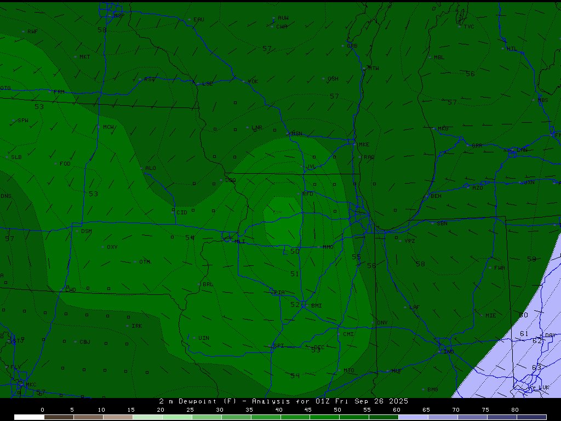This screenshot has width=561, height=421.
Task: Select the EAU station marker label
Action: (x=198, y=20)
